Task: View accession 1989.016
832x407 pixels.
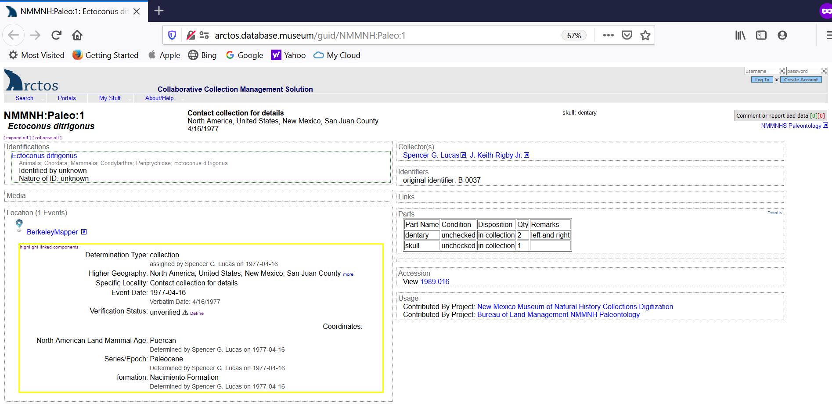Action: (435, 281)
